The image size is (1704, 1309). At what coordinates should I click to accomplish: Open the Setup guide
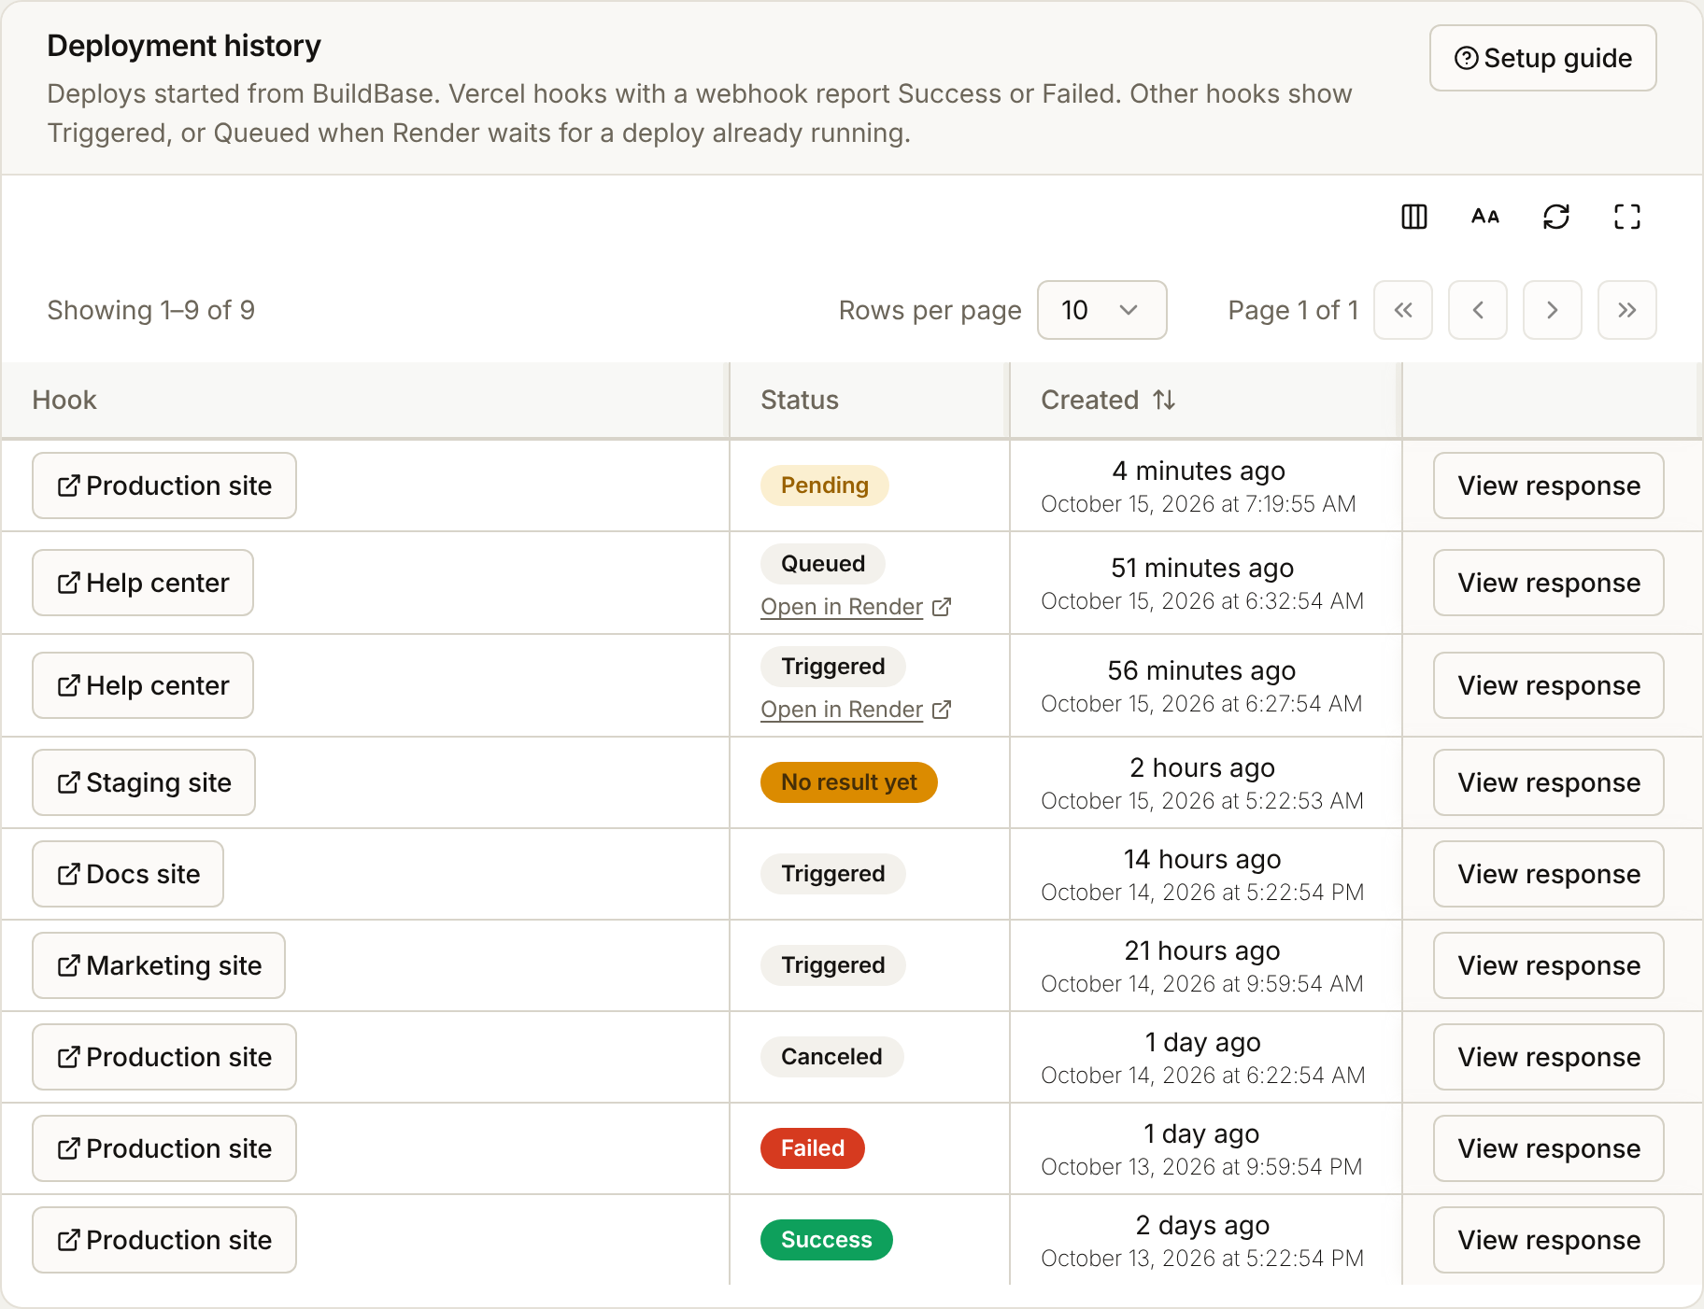(x=1543, y=58)
